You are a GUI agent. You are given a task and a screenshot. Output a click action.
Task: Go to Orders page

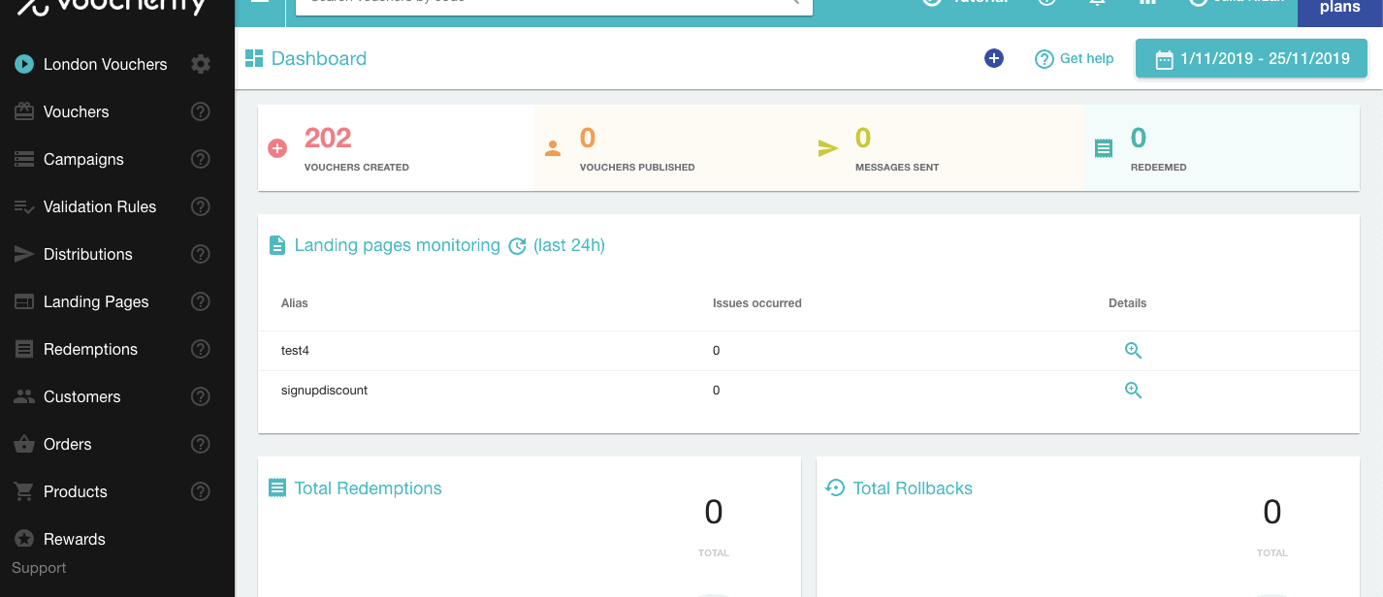(x=67, y=444)
